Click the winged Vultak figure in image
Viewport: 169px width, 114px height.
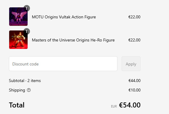[x=19, y=17]
